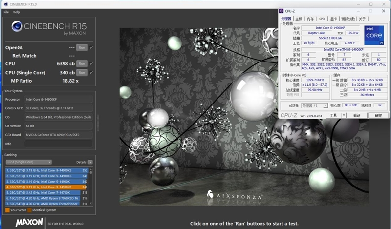Screen dimensions: 391x229
Task: Close the CPU-Z window
Action: click(x=384, y=11)
